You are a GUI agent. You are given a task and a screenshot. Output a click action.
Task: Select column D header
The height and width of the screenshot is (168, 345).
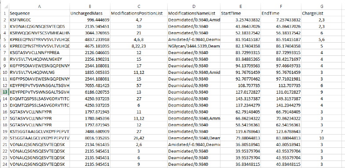coord(194,7)
